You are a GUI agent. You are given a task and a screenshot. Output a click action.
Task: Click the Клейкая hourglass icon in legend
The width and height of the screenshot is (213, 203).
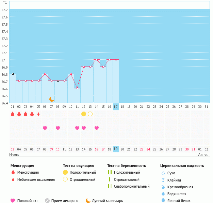point(163,180)
